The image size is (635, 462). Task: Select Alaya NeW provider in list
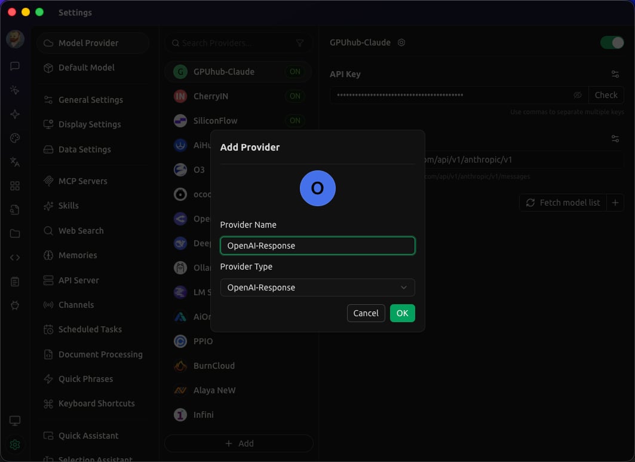tap(238, 390)
